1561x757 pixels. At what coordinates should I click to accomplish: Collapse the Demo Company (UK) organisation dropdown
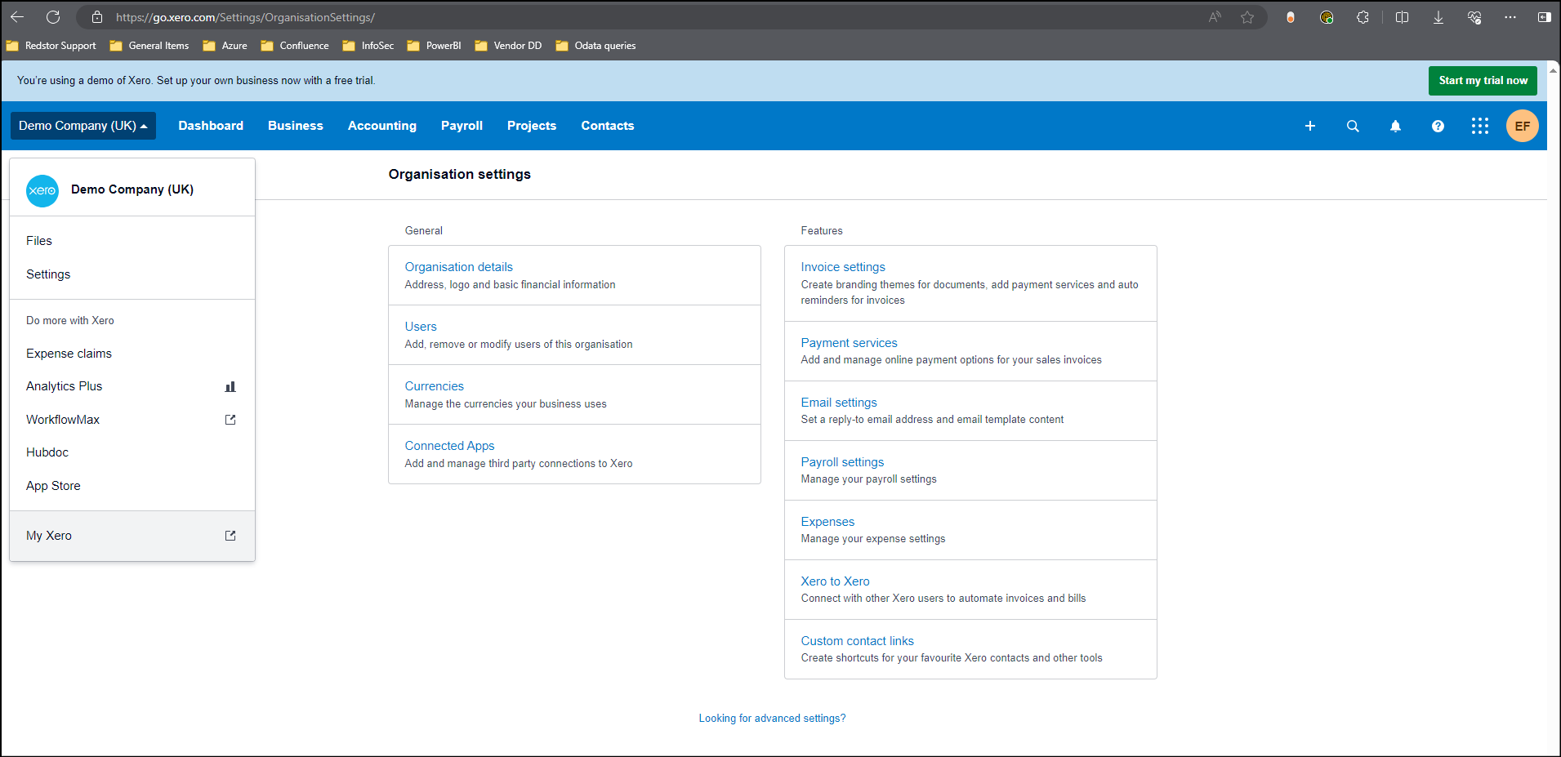[x=83, y=126]
